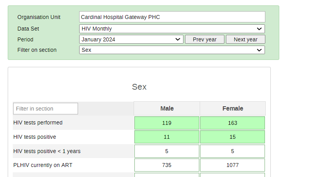
Task: Select Female cell for PLHIV currently on ART
Action: click(x=233, y=165)
